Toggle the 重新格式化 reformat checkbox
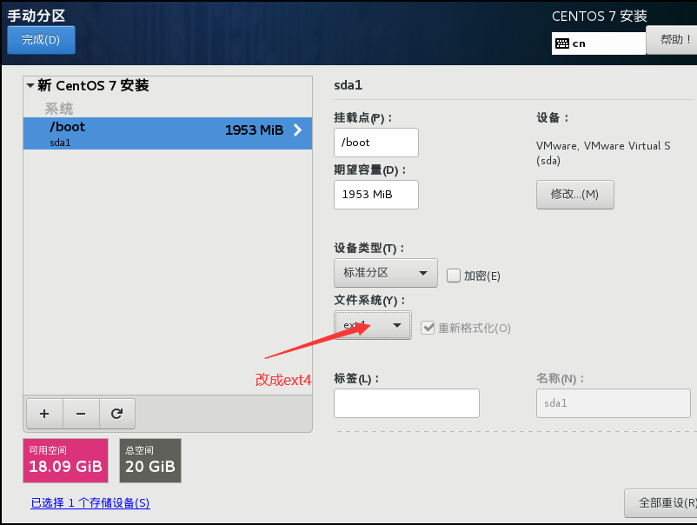The image size is (697, 525). point(428,328)
